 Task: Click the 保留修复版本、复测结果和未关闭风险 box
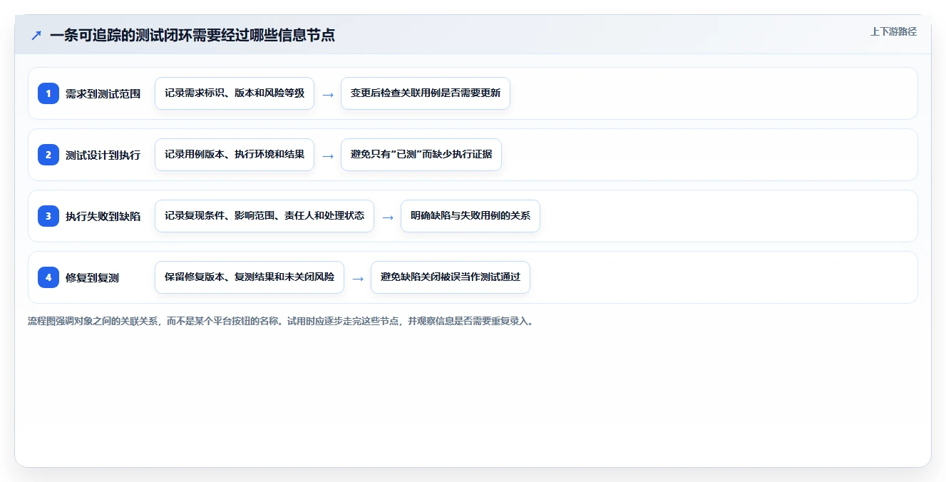250,277
